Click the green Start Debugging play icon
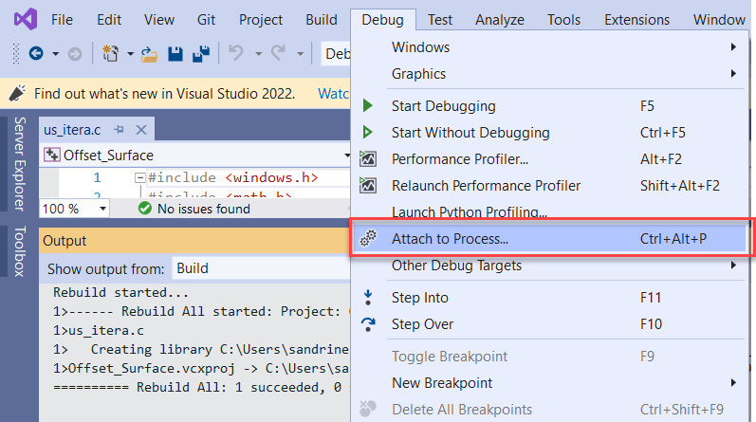Viewport: 756px width, 422px height. (x=367, y=105)
